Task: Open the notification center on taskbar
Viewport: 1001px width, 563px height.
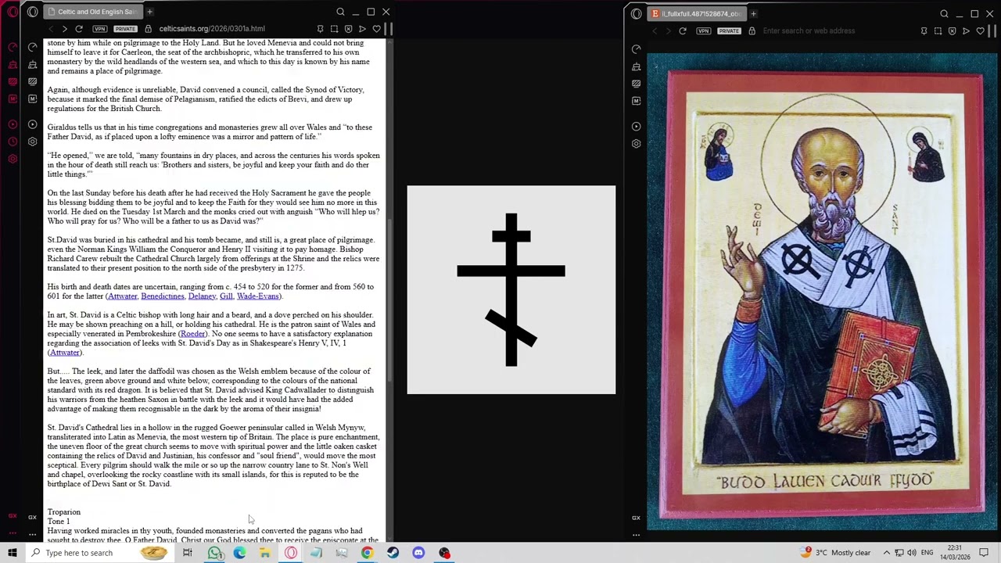Action: pyautogui.click(x=984, y=553)
